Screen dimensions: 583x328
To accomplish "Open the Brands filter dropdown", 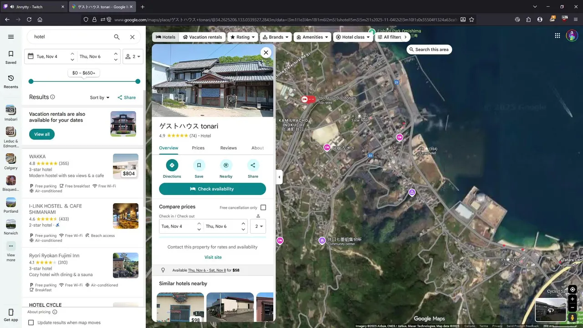I will pyautogui.click(x=276, y=37).
